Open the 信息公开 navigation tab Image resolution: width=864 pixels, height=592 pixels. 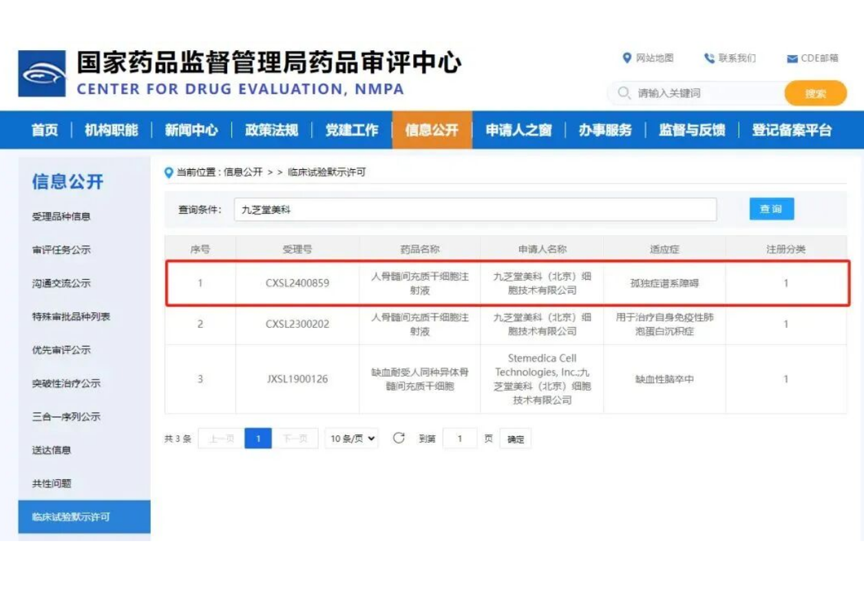432,130
